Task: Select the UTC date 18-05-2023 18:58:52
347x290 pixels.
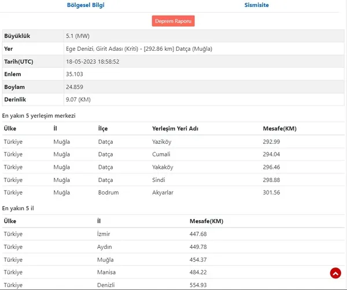Action: 94,61
